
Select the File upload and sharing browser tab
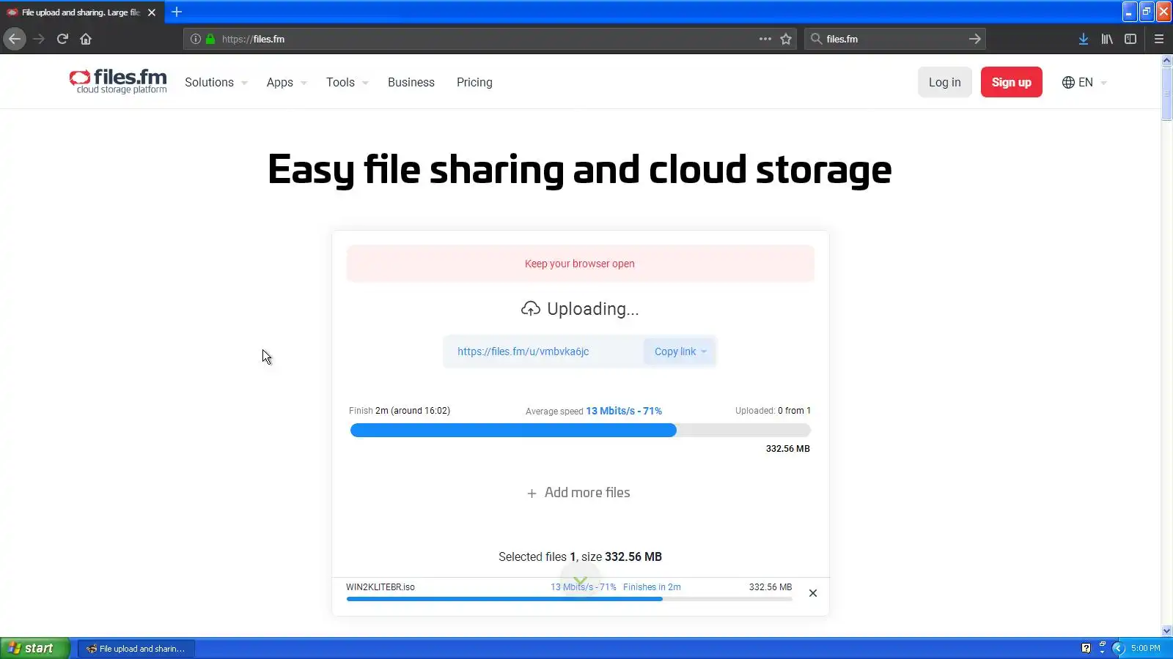tap(82, 12)
